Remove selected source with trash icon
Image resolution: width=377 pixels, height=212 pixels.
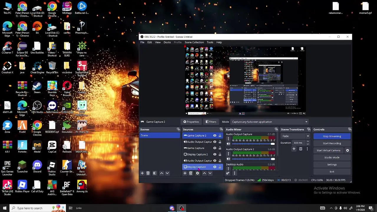[191, 173]
